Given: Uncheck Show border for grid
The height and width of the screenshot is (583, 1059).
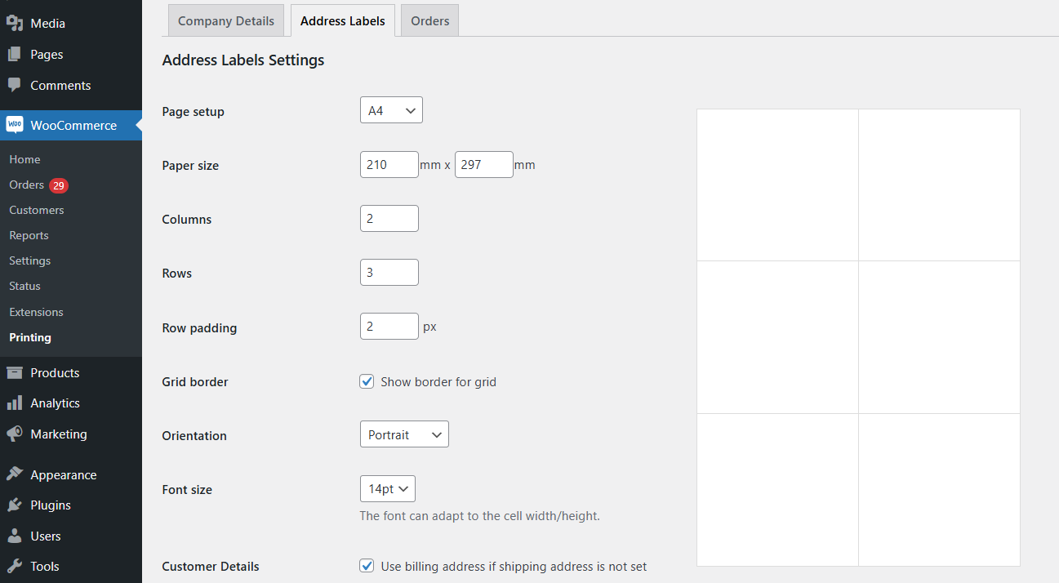Looking at the screenshot, I should pos(367,381).
